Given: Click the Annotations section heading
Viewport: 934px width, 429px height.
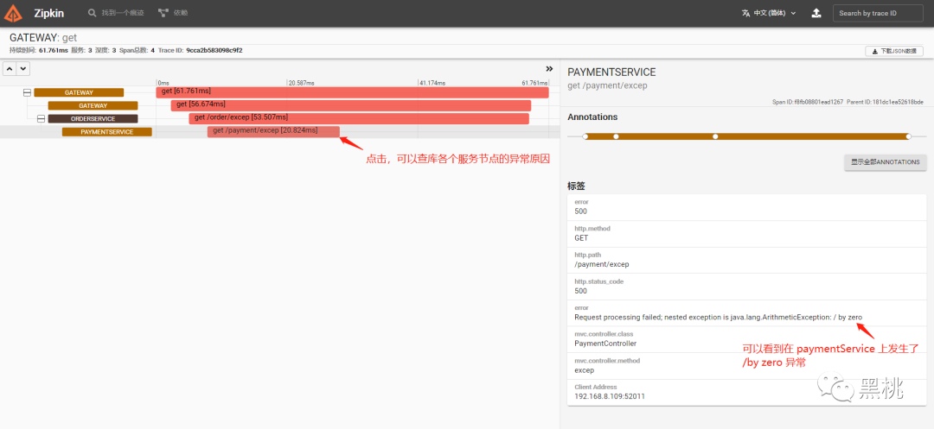Looking at the screenshot, I should pos(592,117).
